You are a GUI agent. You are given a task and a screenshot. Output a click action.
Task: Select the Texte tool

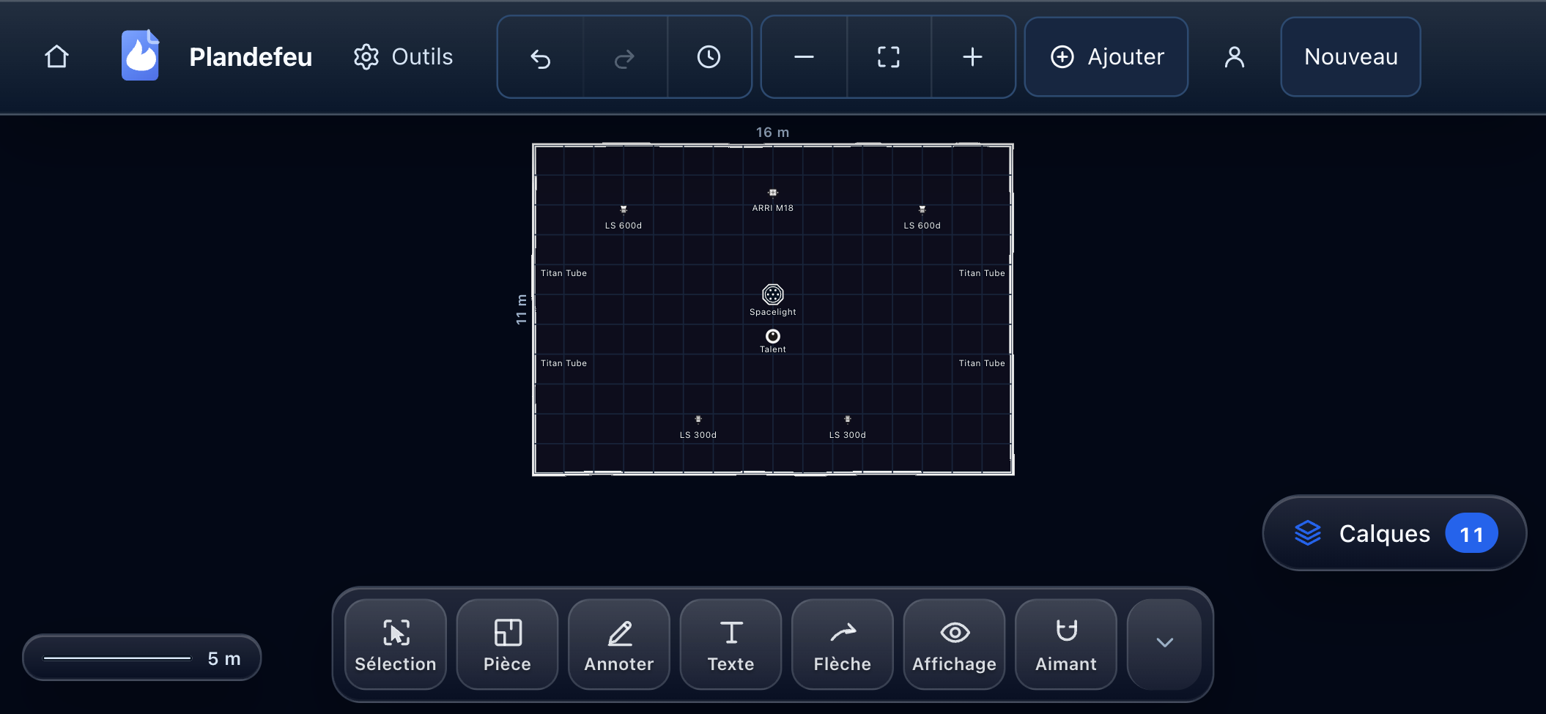point(731,644)
